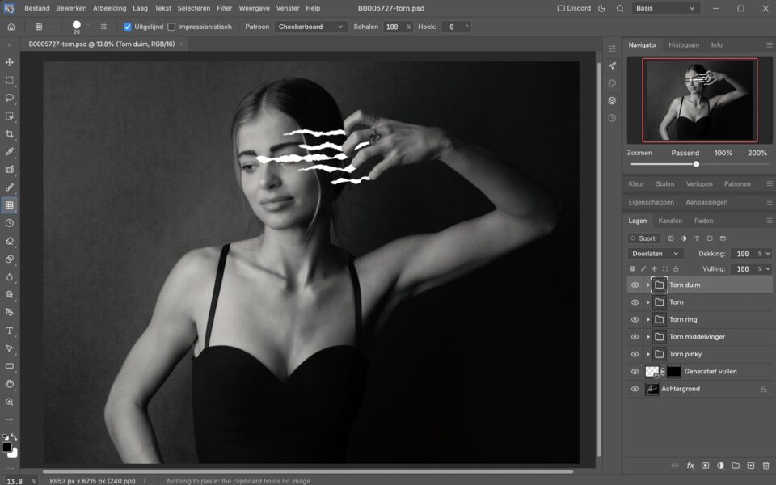Open the Doorlaten blend mode dropdown
This screenshot has height=485, width=776.
(656, 254)
